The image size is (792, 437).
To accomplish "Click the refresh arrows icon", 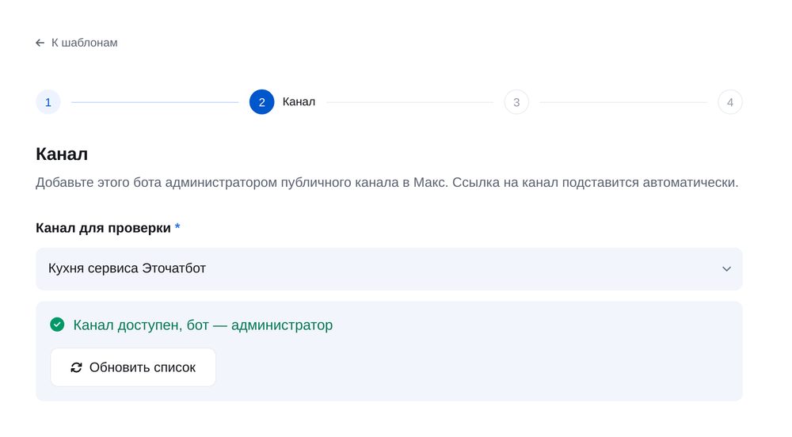I will [76, 367].
